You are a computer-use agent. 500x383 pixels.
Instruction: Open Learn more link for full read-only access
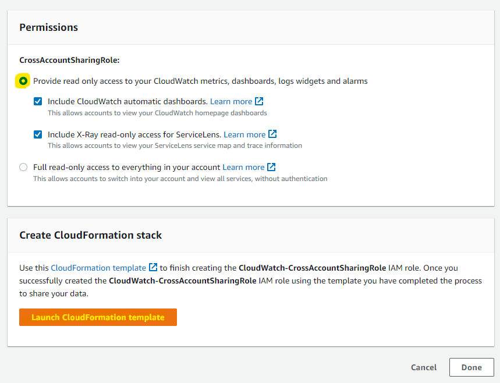pyautogui.click(x=243, y=167)
